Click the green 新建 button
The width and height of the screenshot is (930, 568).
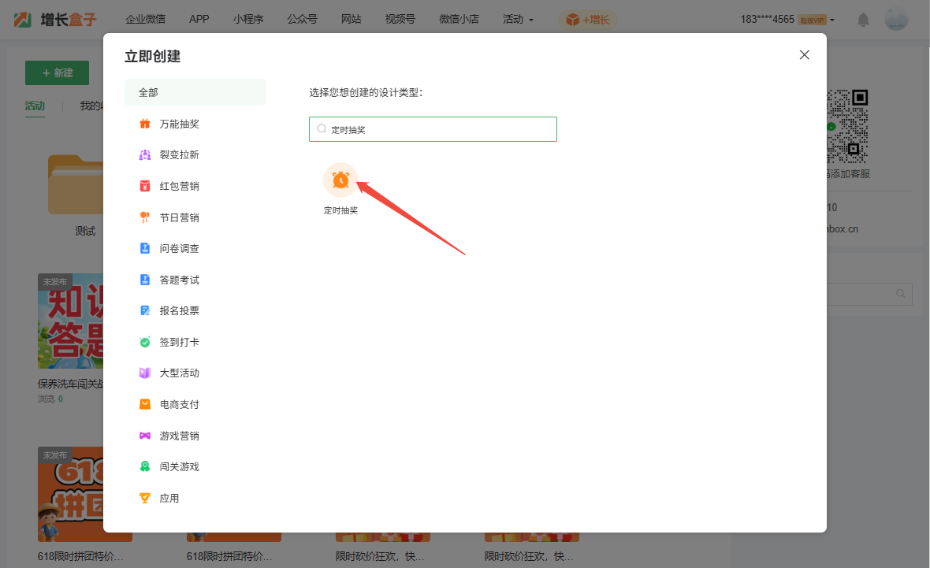(x=57, y=72)
